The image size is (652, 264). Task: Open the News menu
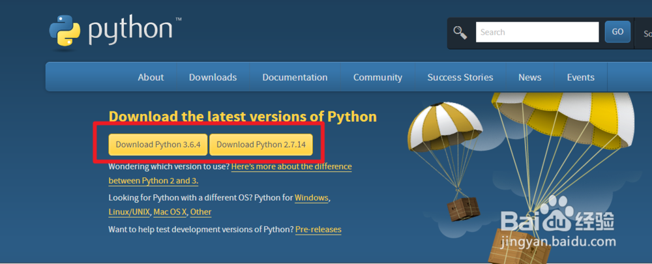(x=529, y=78)
